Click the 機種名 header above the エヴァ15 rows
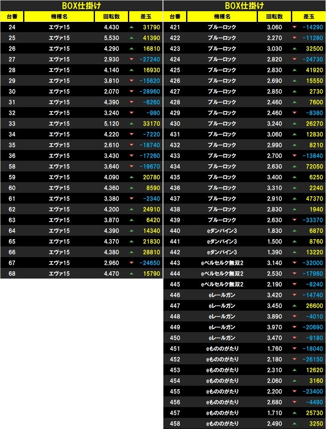Image resolution: width=326 pixels, height=429 pixels. (x=59, y=17)
